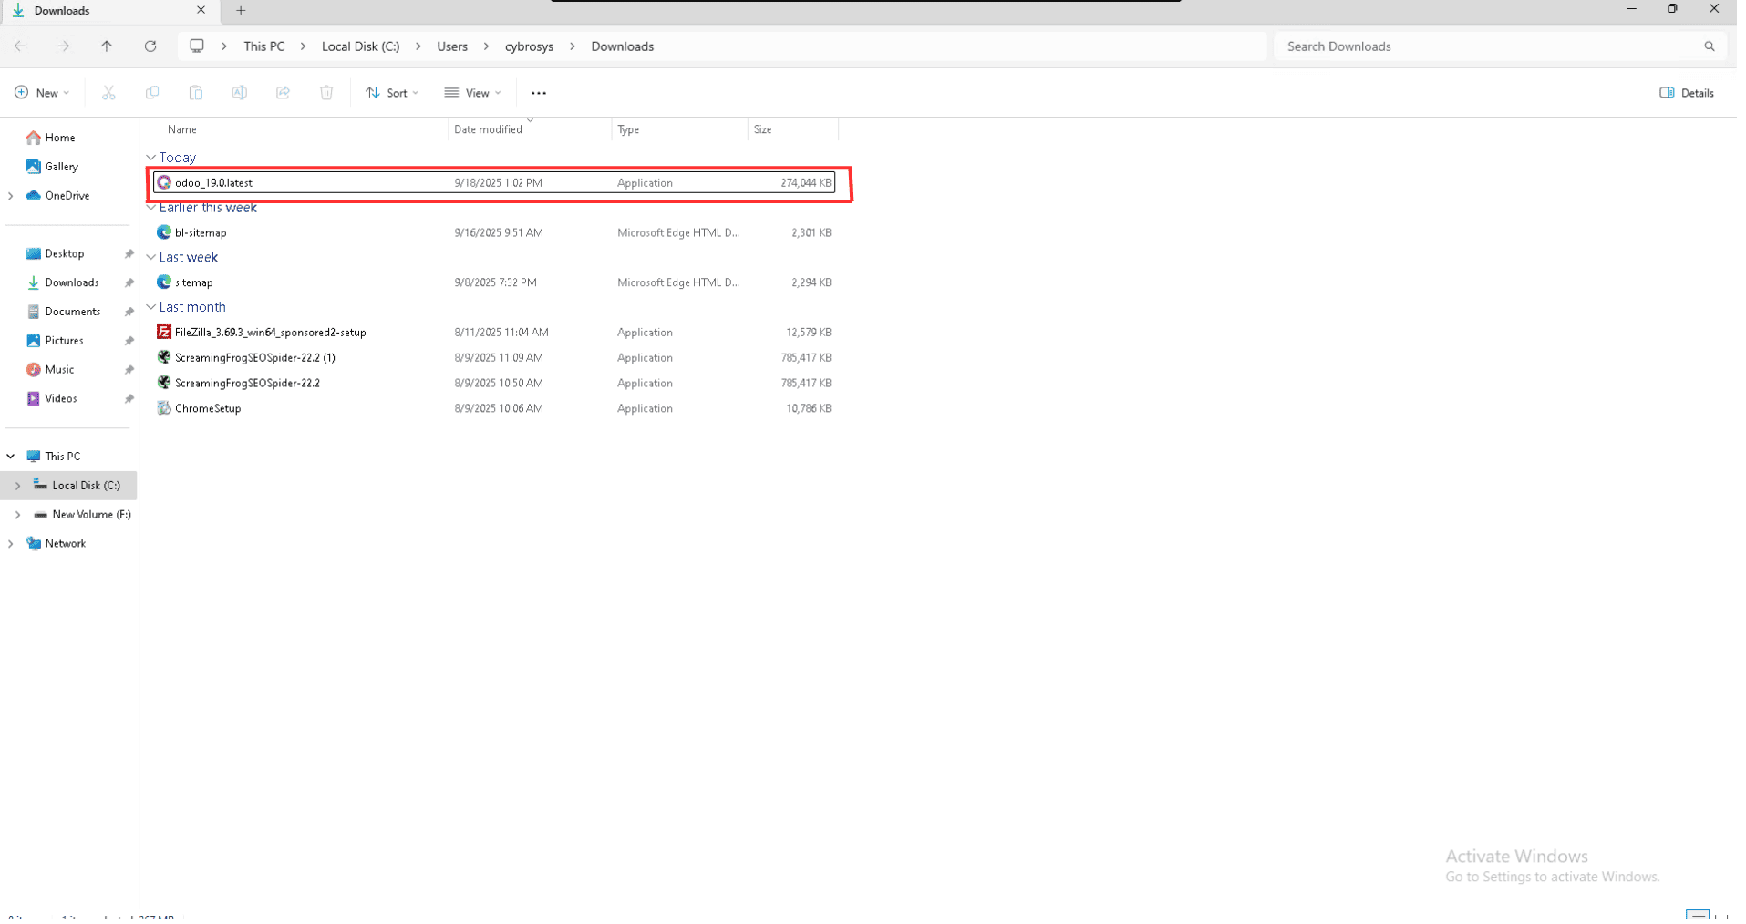The width and height of the screenshot is (1746, 924).
Task: Select ScreamingFrogSEOSpider-22.2 (1) file icon
Action: coord(165,359)
